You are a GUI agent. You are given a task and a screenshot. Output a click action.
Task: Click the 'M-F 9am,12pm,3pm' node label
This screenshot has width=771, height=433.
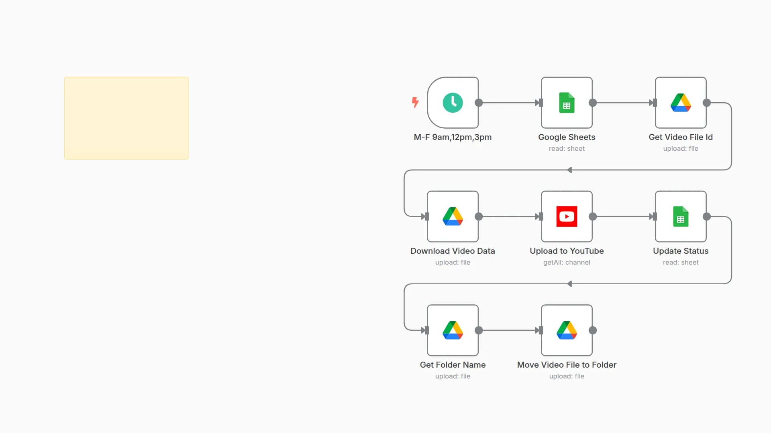(x=453, y=137)
